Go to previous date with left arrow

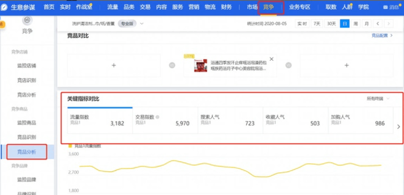(x=378, y=24)
